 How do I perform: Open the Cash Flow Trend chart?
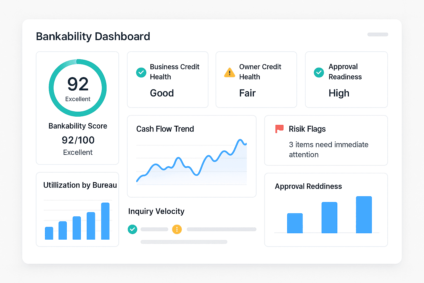(x=192, y=156)
